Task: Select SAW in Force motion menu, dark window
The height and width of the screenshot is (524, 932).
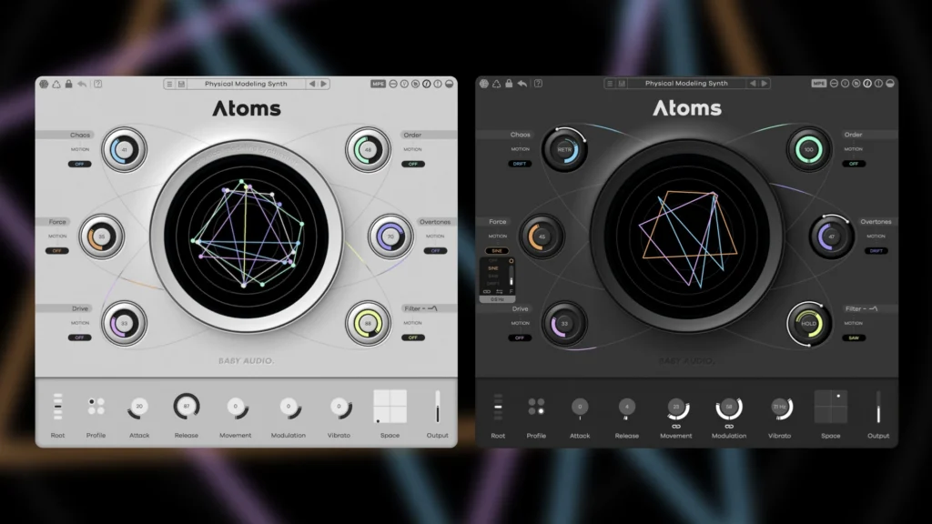Action: tap(493, 276)
